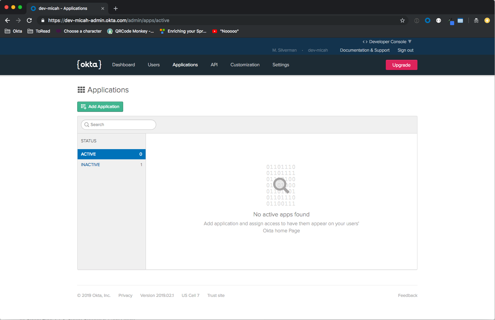This screenshot has width=495, height=320.
Task: Click the Feedback link
Action: (x=408, y=296)
